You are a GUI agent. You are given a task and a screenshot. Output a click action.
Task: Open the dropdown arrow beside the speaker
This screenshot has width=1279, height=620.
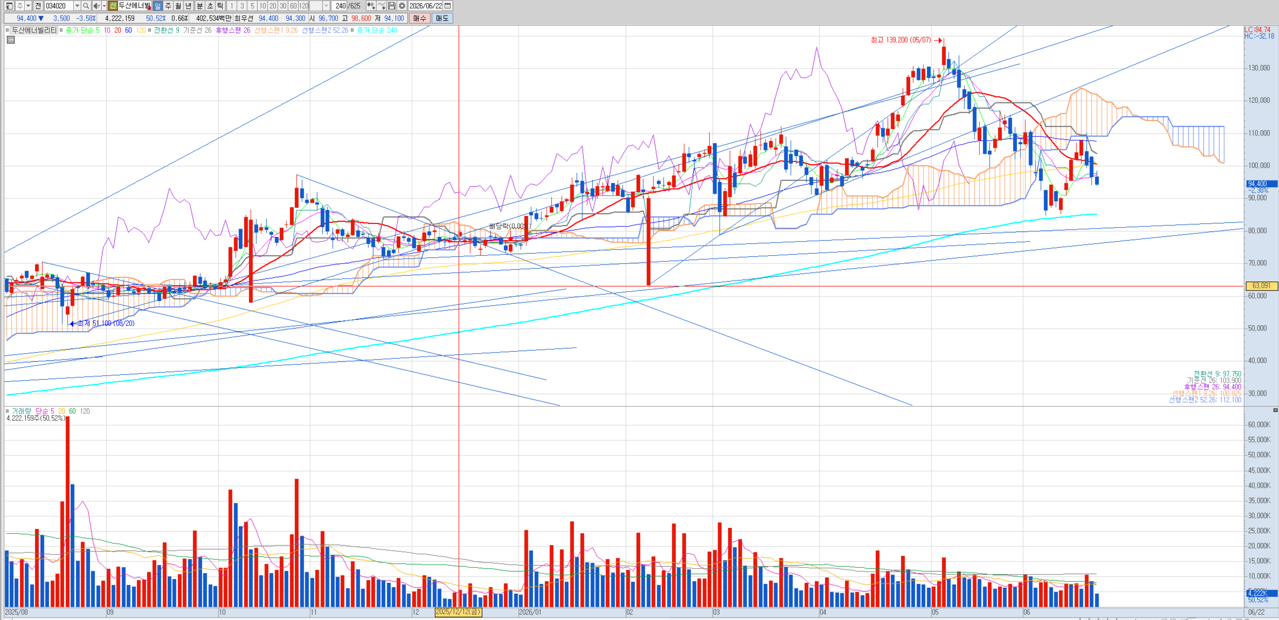pyautogui.click(x=104, y=6)
